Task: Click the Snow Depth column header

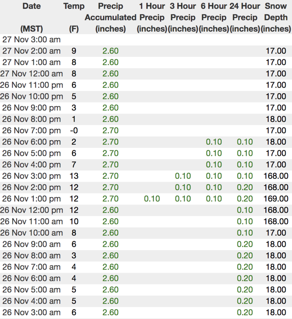Action: [276, 18]
